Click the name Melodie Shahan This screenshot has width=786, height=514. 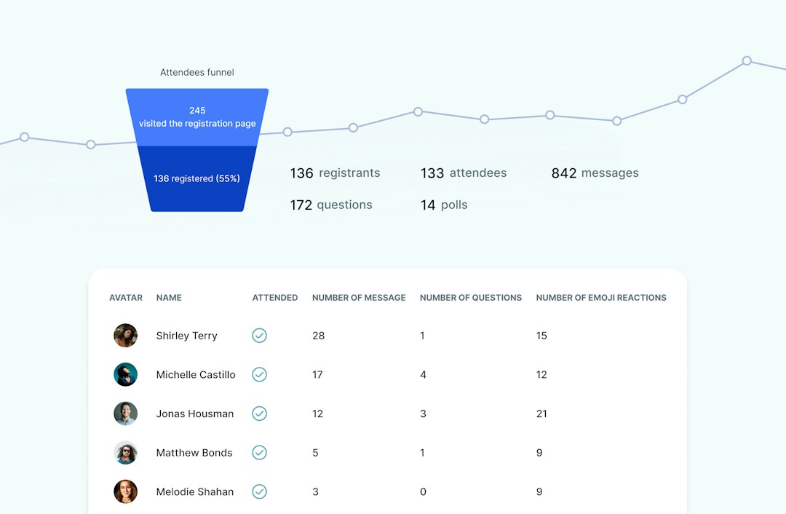[195, 492]
